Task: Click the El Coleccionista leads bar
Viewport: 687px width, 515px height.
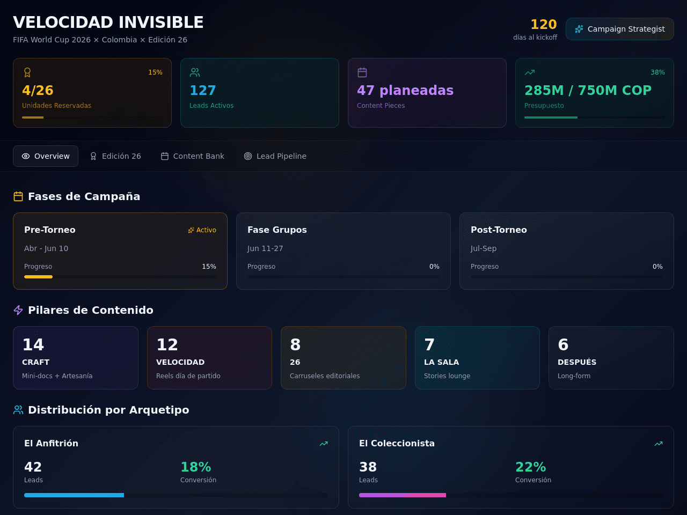Action: point(511,495)
